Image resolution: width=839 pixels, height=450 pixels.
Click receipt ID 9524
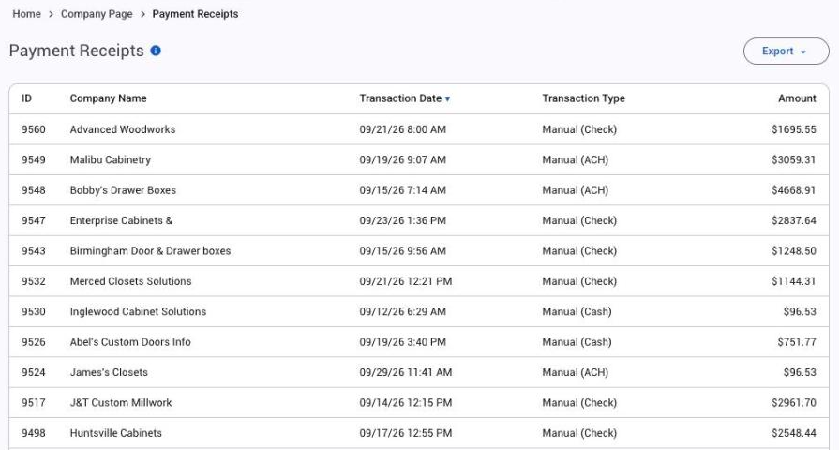[x=34, y=372]
